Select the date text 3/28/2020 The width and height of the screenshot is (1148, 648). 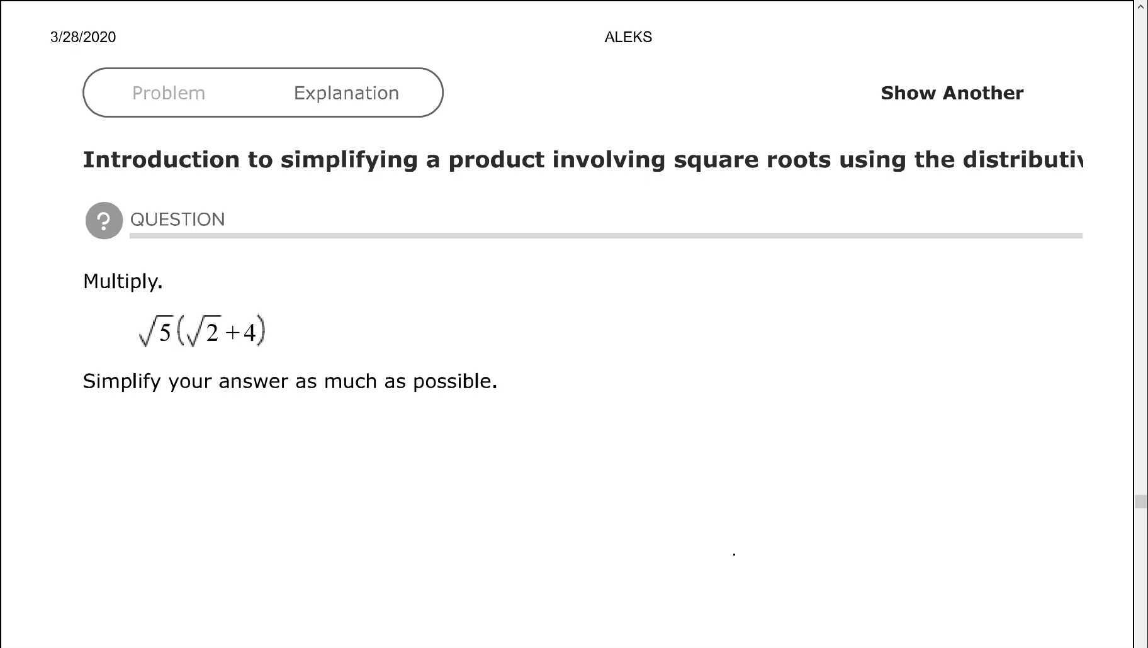(x=82, y=37)
